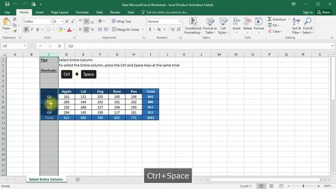
Task: Expand the Name Box dropdown arrow
Action: (25, 46)
